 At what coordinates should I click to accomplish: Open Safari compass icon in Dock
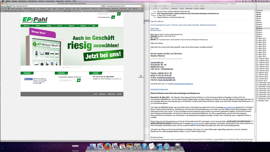[167, 146]
